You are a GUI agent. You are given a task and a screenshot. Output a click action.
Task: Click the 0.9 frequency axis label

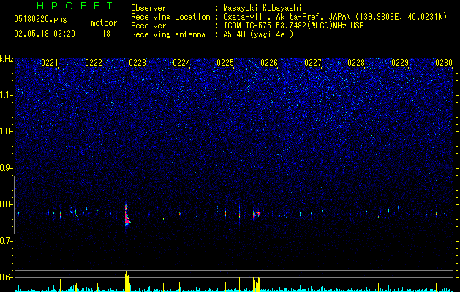pyautogui.click(x=7, y=168)
